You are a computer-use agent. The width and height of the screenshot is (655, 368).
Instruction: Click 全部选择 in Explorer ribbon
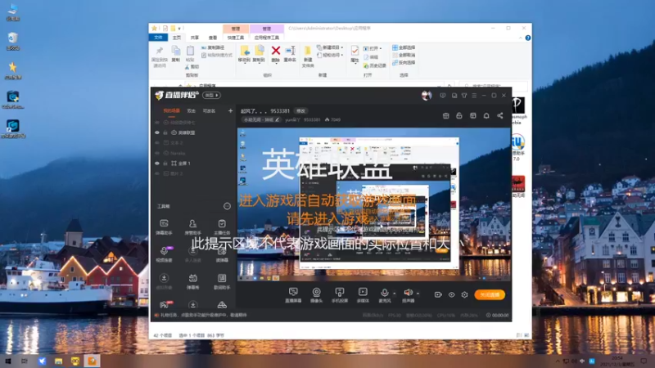tap(404, 47)
